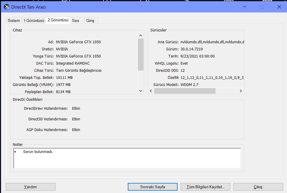Click the WHQL Logolu value Evet
The width and height of the screenshot is (287, 193).
pyautogui.click(x=184, y=63)
